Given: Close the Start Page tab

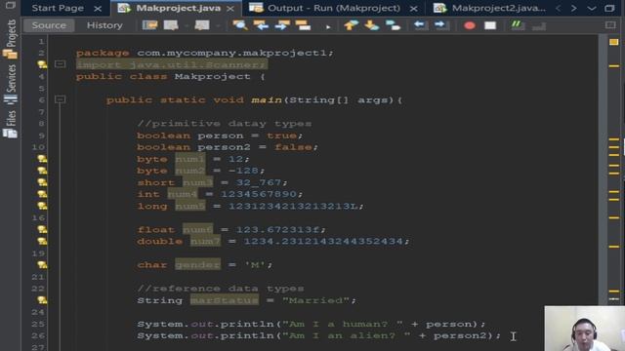Looking at the screenshot, I should click(98, 9).
